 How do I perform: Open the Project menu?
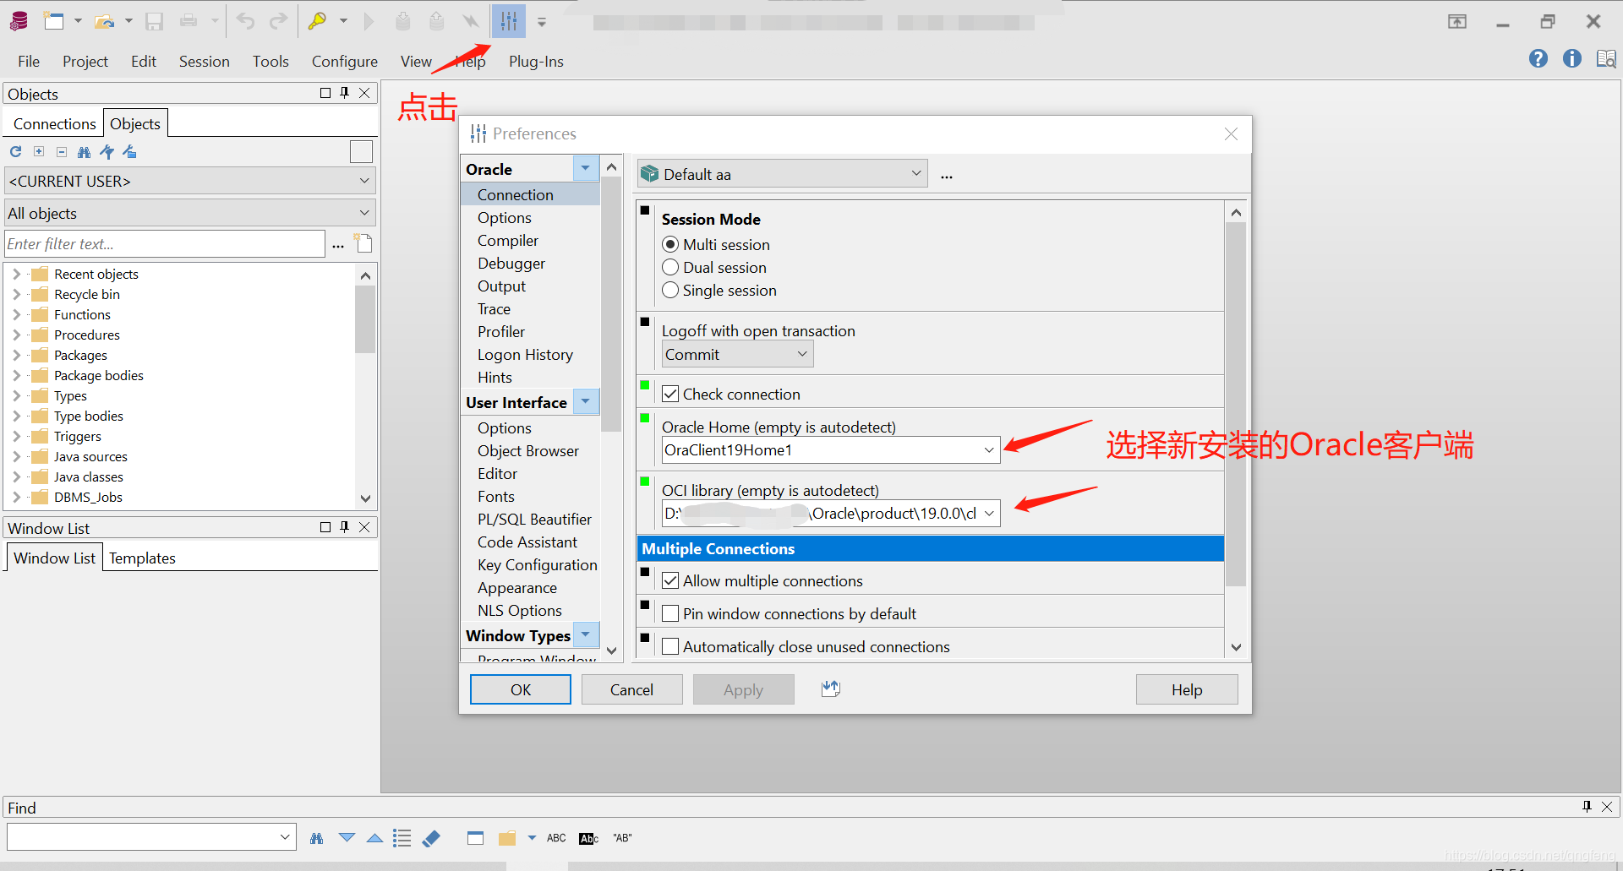click(x=85, y=62)
